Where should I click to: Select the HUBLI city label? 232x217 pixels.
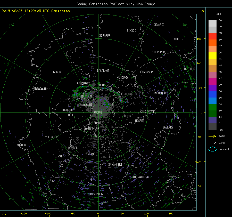72,115
